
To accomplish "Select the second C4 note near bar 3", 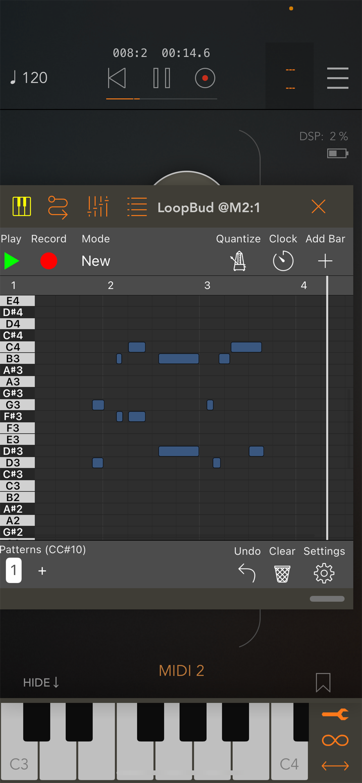I will tap(246, 347).
